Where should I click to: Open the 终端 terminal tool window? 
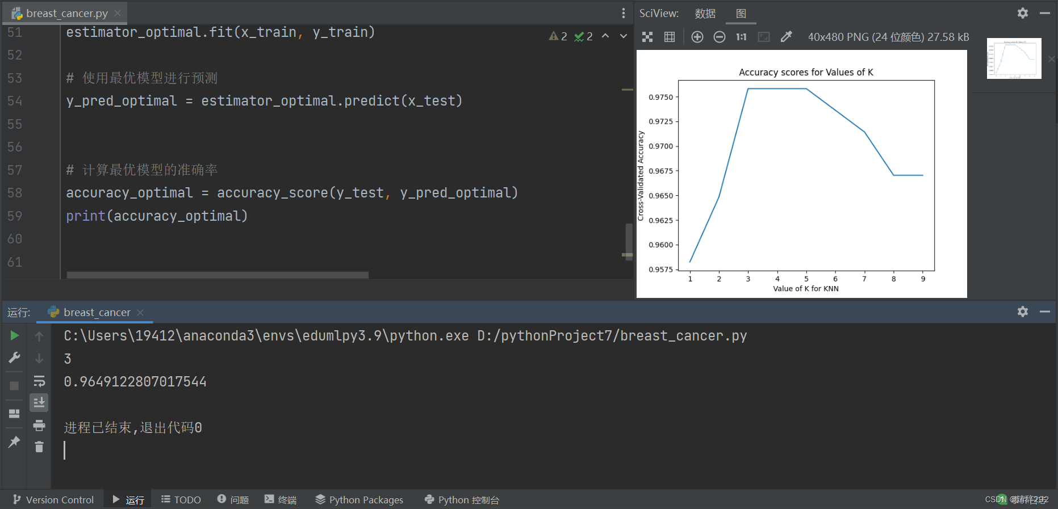coord(281,500)
